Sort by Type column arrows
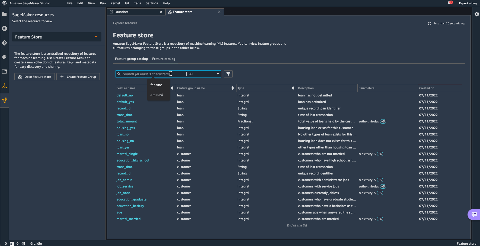This screenshot has height=246, width=480. [x=293, y=88]
